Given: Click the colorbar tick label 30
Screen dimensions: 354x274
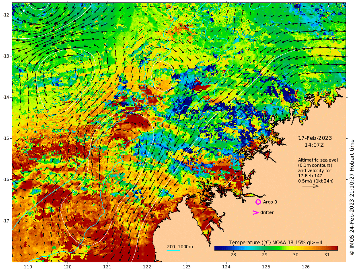Looking at the screenshot, I should [296, 255].
